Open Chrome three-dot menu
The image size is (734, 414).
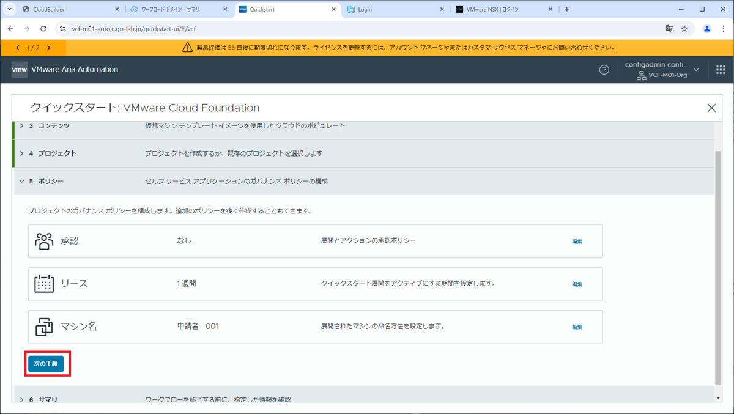point(723,29)
